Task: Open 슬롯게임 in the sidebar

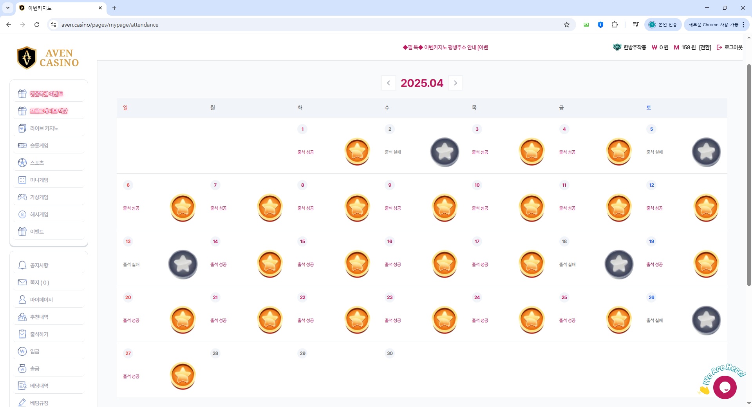Action: coord(39,146)
